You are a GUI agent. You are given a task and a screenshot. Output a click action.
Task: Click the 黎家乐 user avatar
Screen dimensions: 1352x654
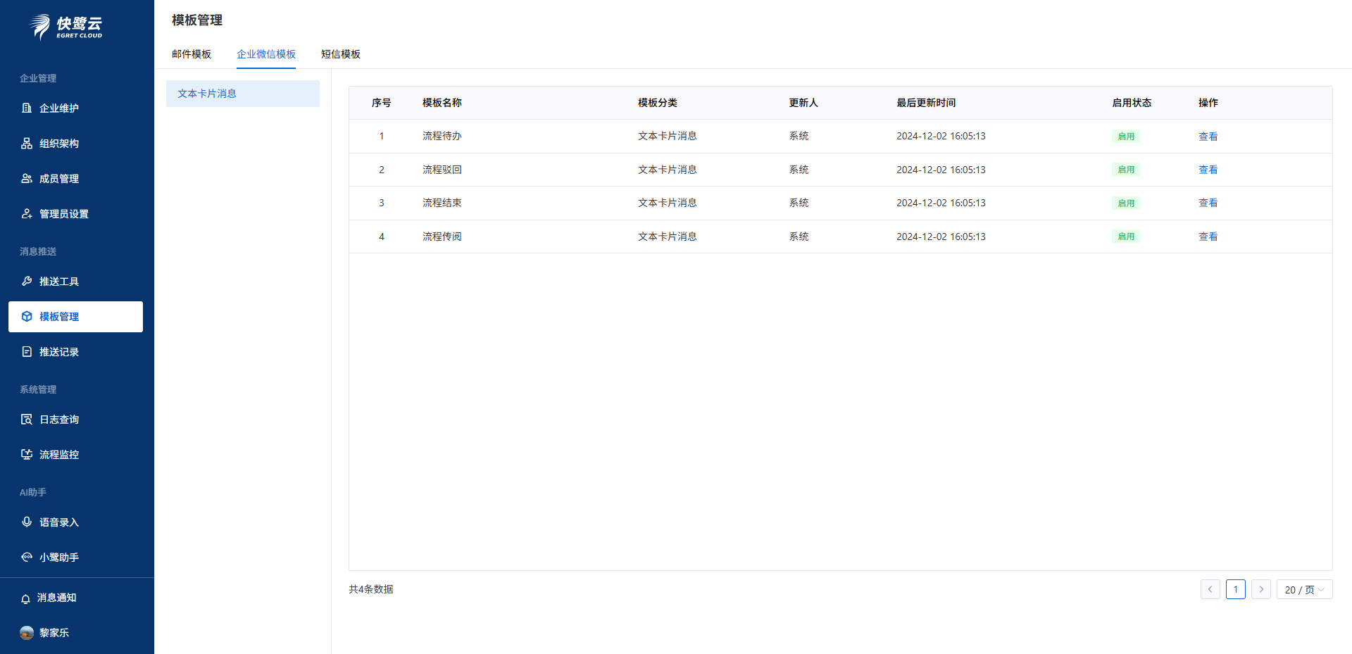27,633
